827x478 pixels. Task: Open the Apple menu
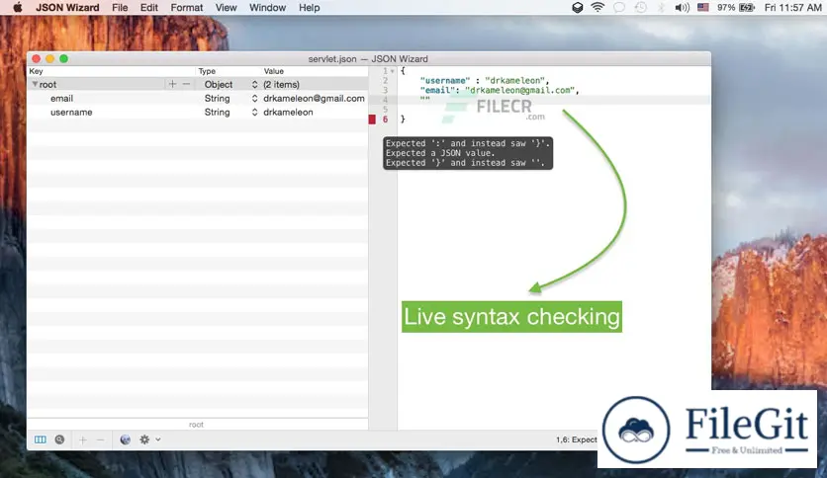pyautogui.click(x=18, y=7)
